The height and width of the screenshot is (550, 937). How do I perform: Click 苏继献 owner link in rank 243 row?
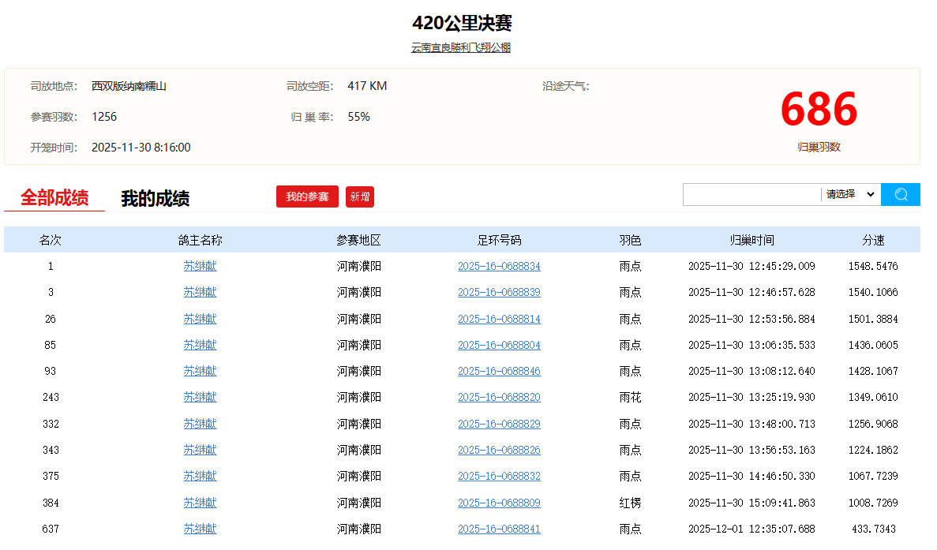[200, 398]
